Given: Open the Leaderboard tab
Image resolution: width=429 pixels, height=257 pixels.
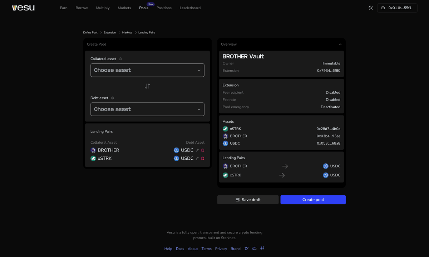Looking at the screenshot, I should pyautogui.click(x=190, y=8).
